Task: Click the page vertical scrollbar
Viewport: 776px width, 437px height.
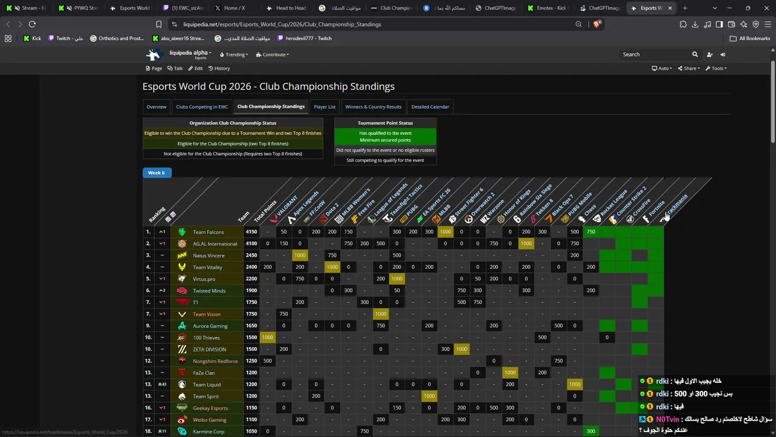Action: (772, 103)
